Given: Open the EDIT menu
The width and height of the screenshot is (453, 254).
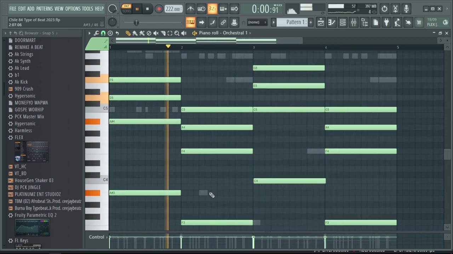Looking at the screenshot, I should (x=22, y=9).
